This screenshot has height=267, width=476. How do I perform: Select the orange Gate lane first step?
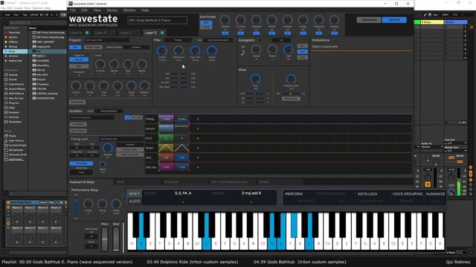[166, 158]
